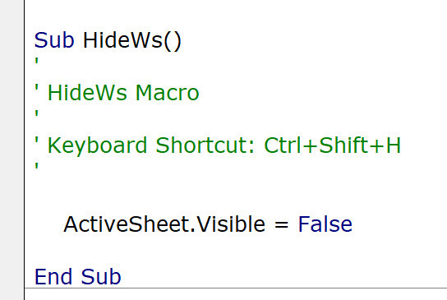Click the word Shortcut: in the comment

coord(205,145)
